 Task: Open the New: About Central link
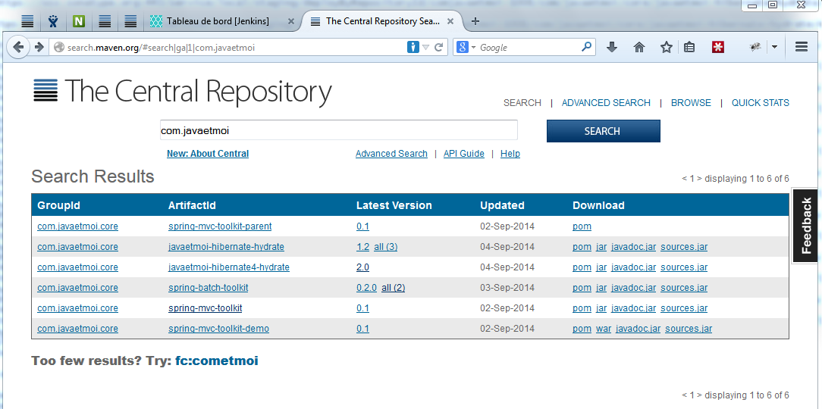(208, 154)
